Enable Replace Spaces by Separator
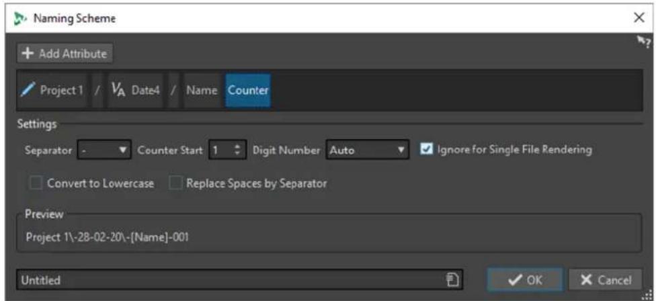The image size is (656, 301). (175, 183)
